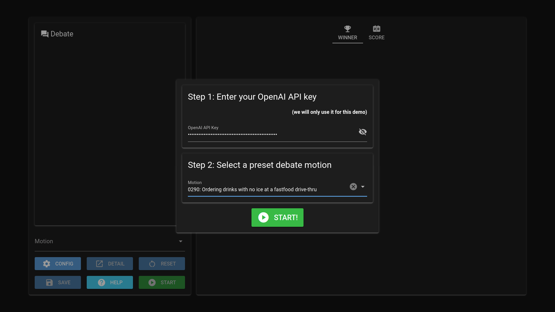Click the HELP button label
Image resolution: width=555 pixels, height=312 pixels.
point(116,283)
